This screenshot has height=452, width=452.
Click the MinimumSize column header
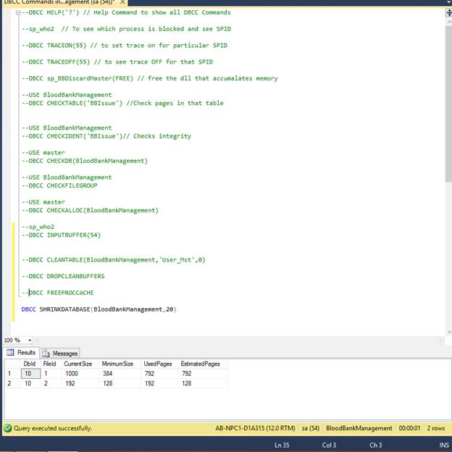click(x=118, y=364)
